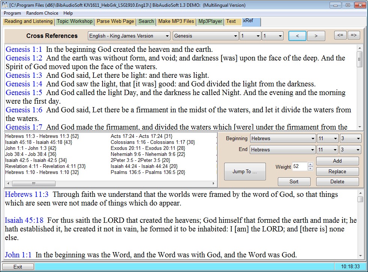This screenshot has height=272, width=368.
Task: Select Isaiah 45:18 - Isaiah 45:18 {43} reference
Action: click(39, 142)
